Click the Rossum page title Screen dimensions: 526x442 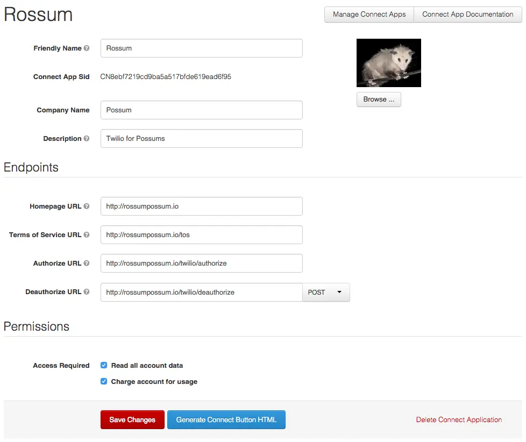pos(38,15)
